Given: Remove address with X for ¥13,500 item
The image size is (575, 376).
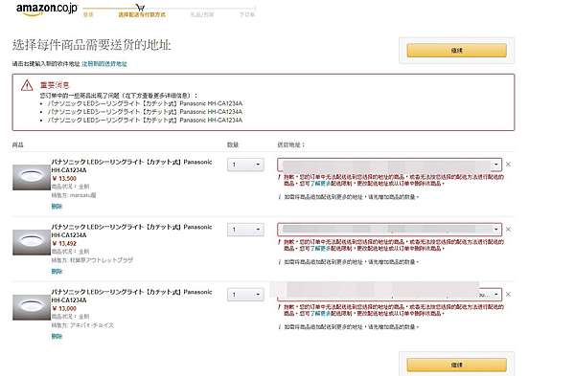Looking at the screenshot, I should click(508, 165).
